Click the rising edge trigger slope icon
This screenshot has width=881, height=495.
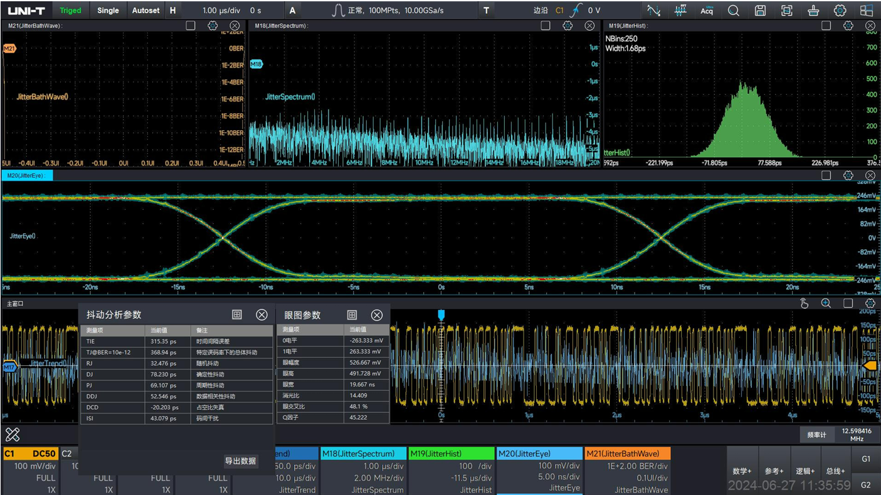tap(576, 10)
